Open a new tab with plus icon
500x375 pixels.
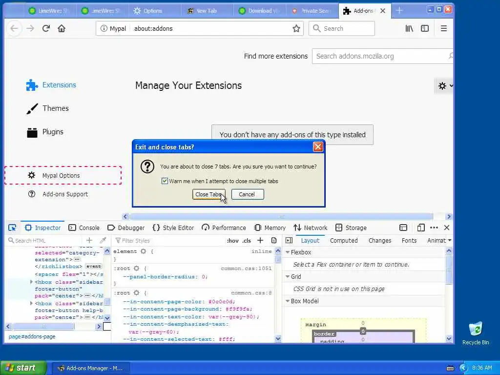[x=399, y=11]
